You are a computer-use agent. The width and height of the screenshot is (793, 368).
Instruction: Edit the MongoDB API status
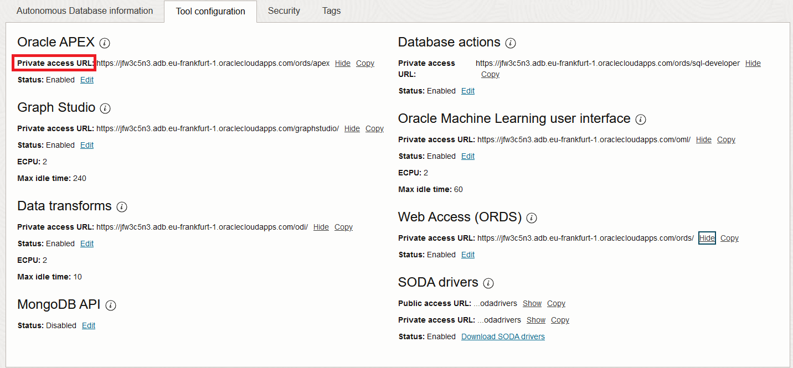(89, 325)
